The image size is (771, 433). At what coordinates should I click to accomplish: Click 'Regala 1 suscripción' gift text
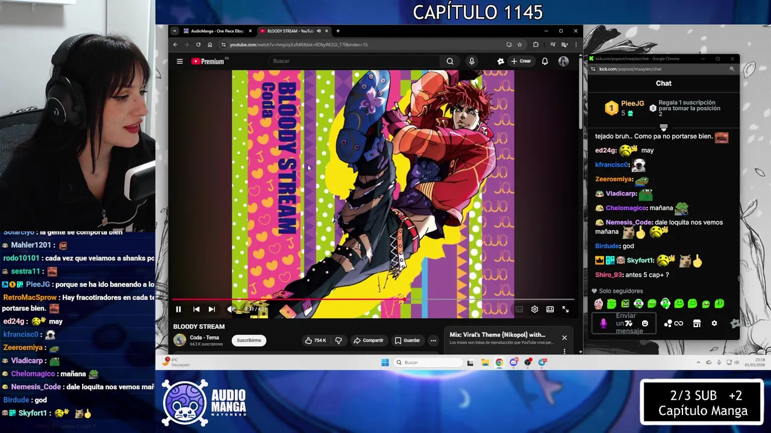tap(689, 108)
